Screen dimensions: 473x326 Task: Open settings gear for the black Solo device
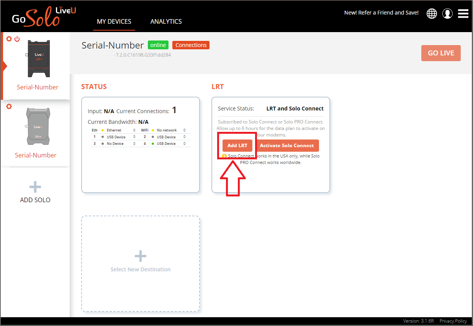[x=9, y=39]
